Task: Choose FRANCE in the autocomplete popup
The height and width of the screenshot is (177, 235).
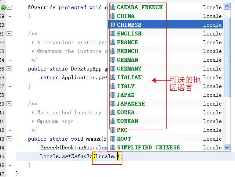Action: [165, 42]
